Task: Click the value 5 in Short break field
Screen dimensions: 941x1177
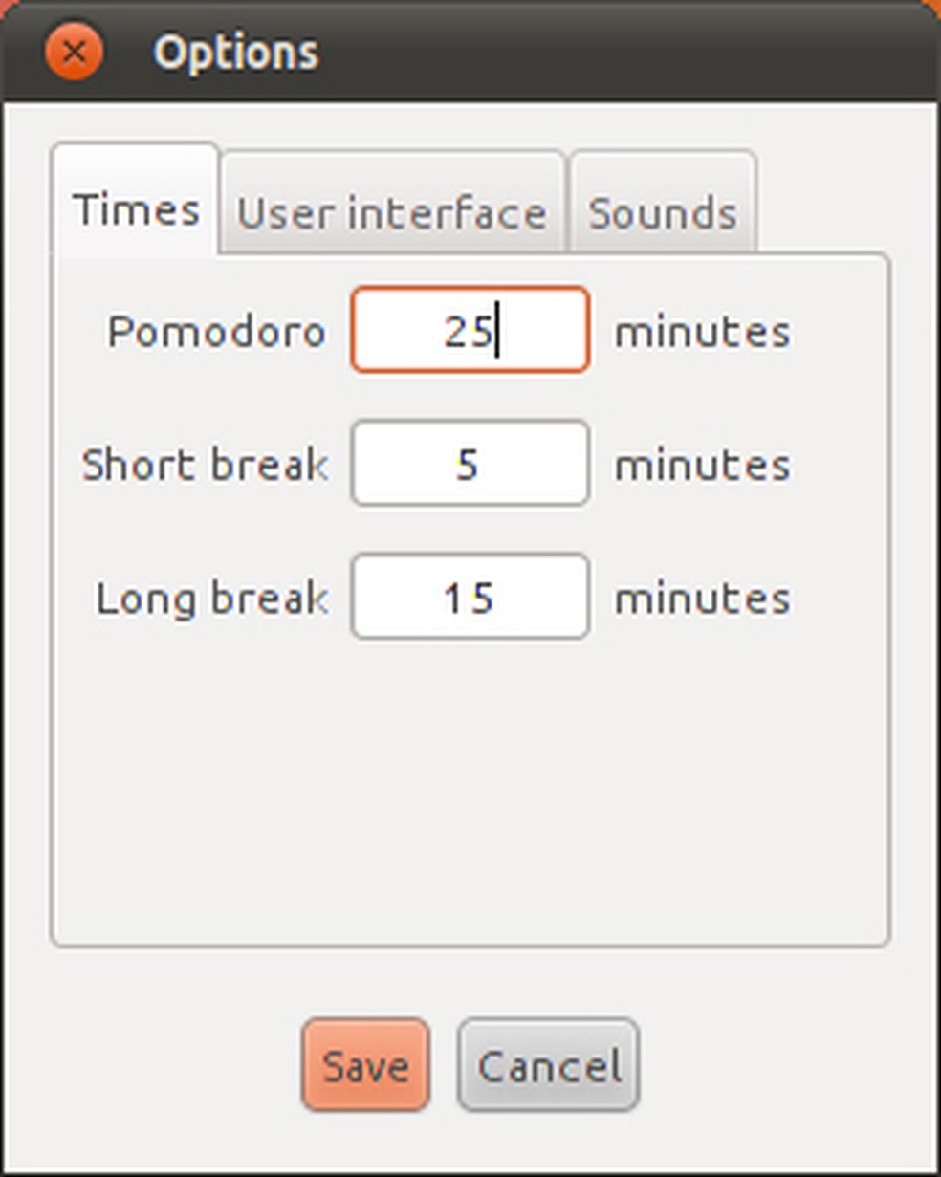Action: point(469,464)
